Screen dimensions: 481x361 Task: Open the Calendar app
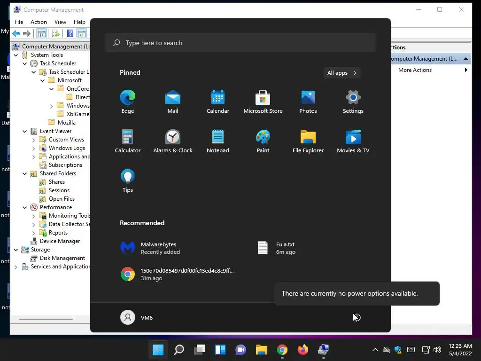tap(218, 102)
